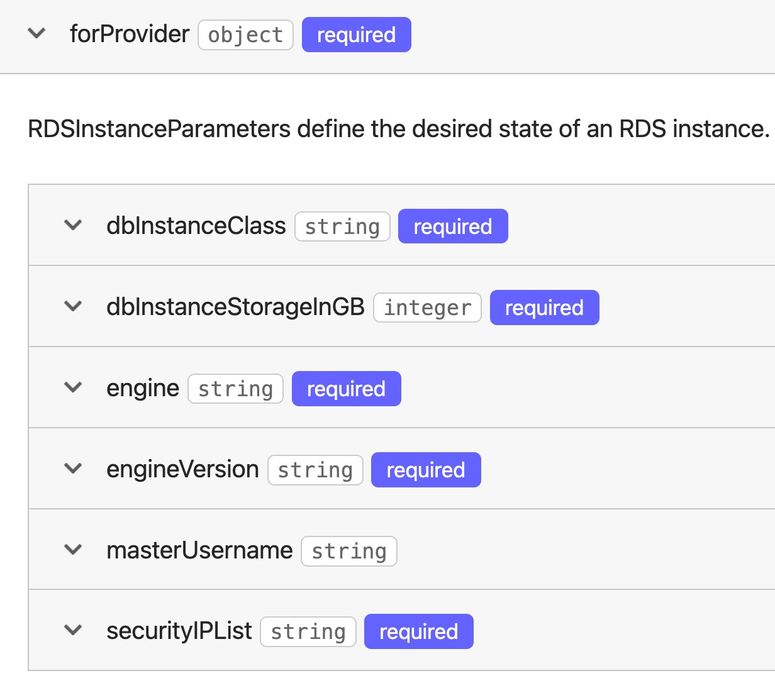Click the string type badge on dbInstanceClass

[342, 226]
